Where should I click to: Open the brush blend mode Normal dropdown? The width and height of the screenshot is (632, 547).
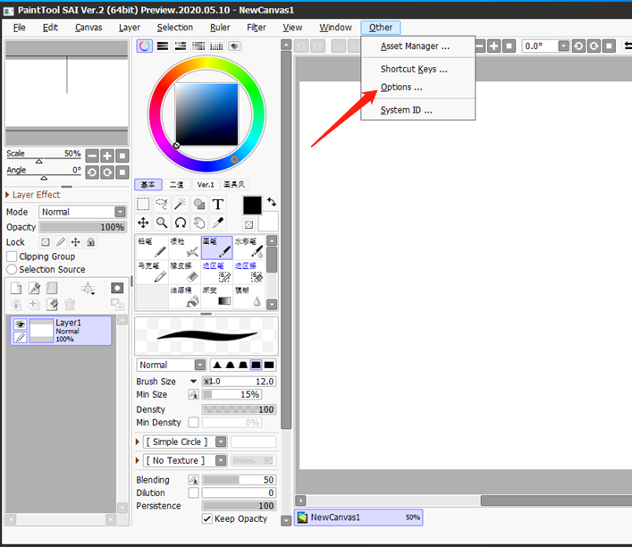200,365
